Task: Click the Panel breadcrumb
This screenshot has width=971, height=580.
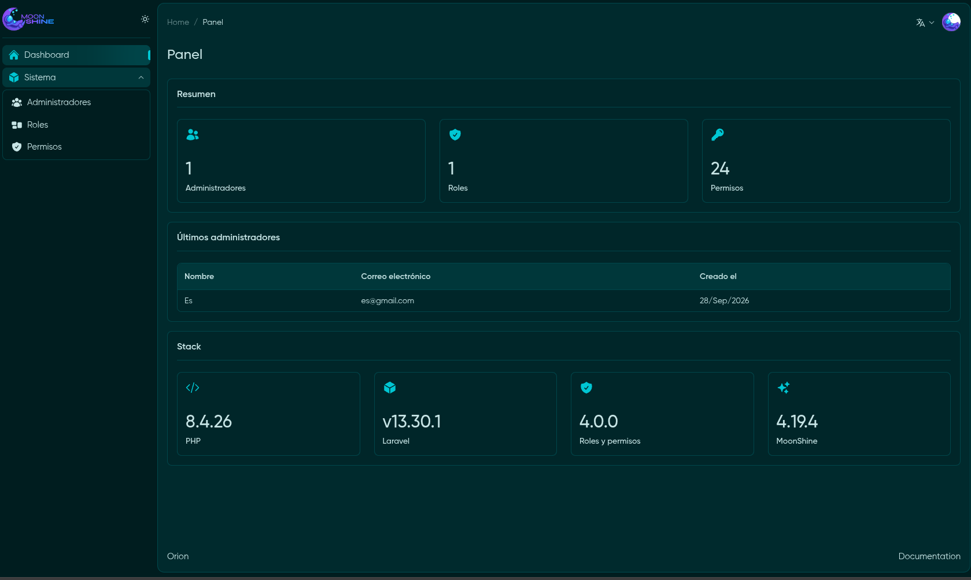Action: point(213,22)
